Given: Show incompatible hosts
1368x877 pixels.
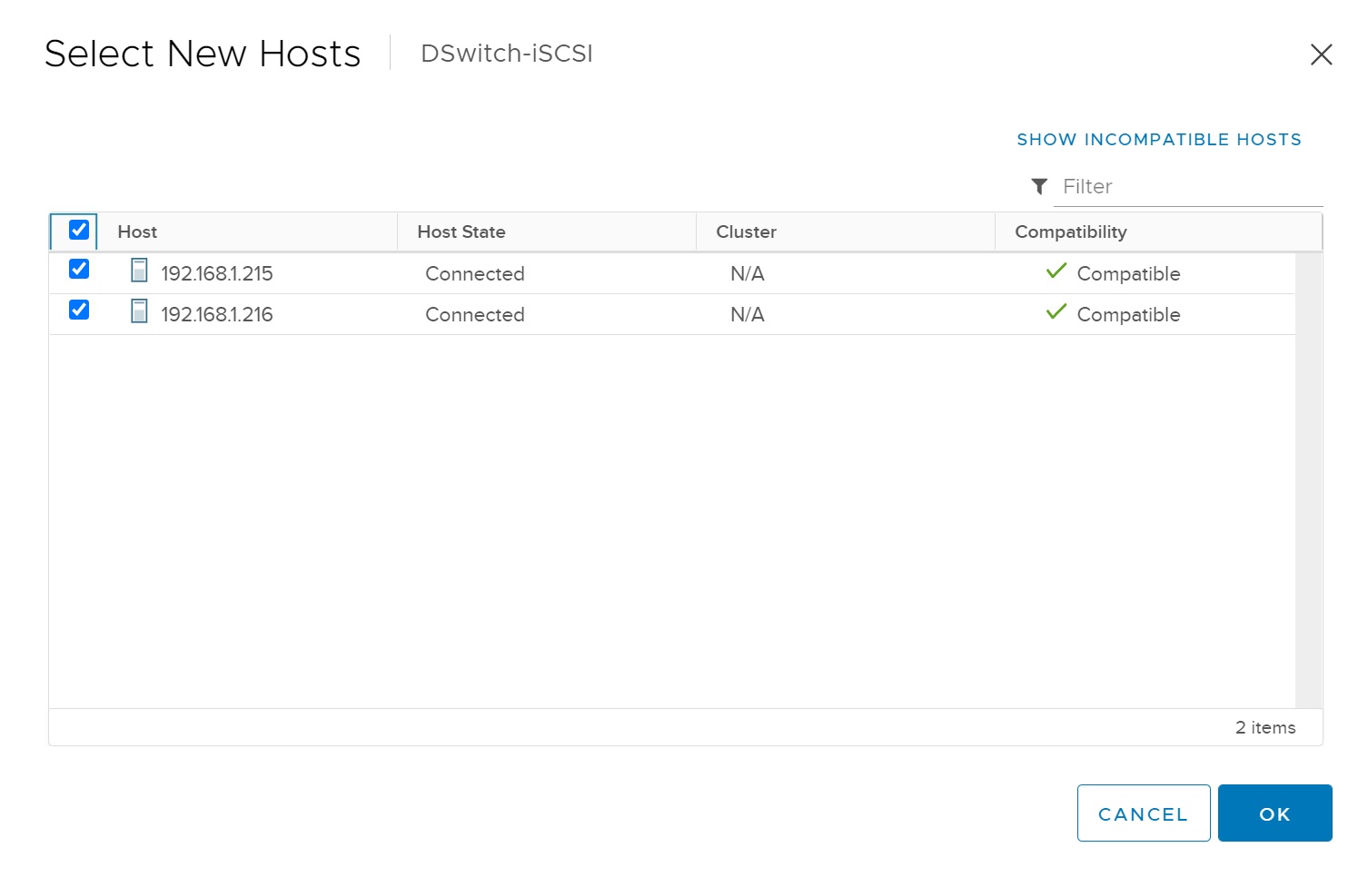Looking at the screenshot, I should tap(1158, 140).
